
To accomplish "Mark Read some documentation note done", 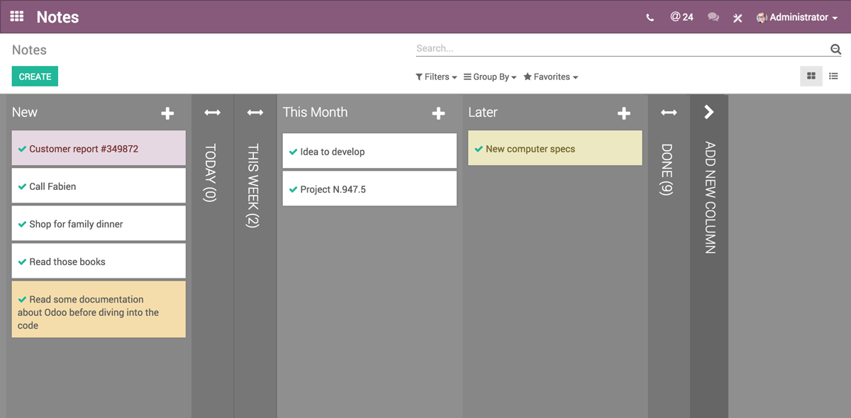I will 22,299.
